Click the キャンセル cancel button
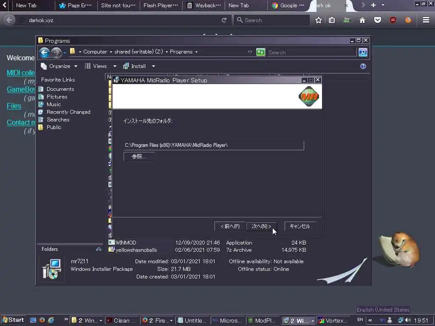This screenshot has width=435, height=326. click(x=300, y=226)
